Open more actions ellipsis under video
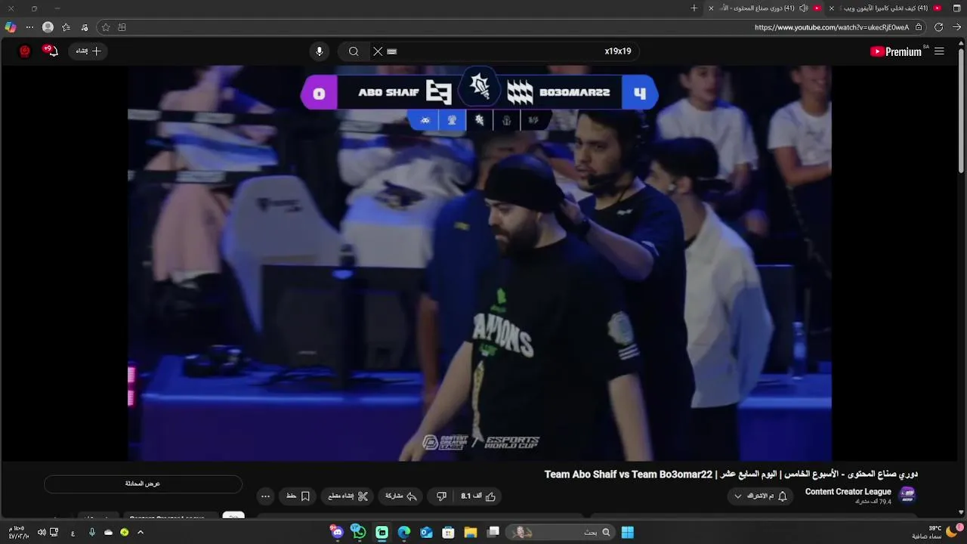Viewport: 967px width, 544px height. coord(265,496)
